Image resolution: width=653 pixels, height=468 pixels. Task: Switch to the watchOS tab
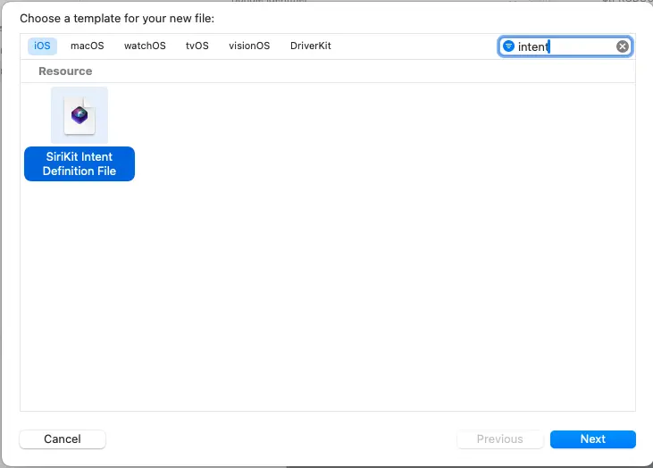(145, 46)
